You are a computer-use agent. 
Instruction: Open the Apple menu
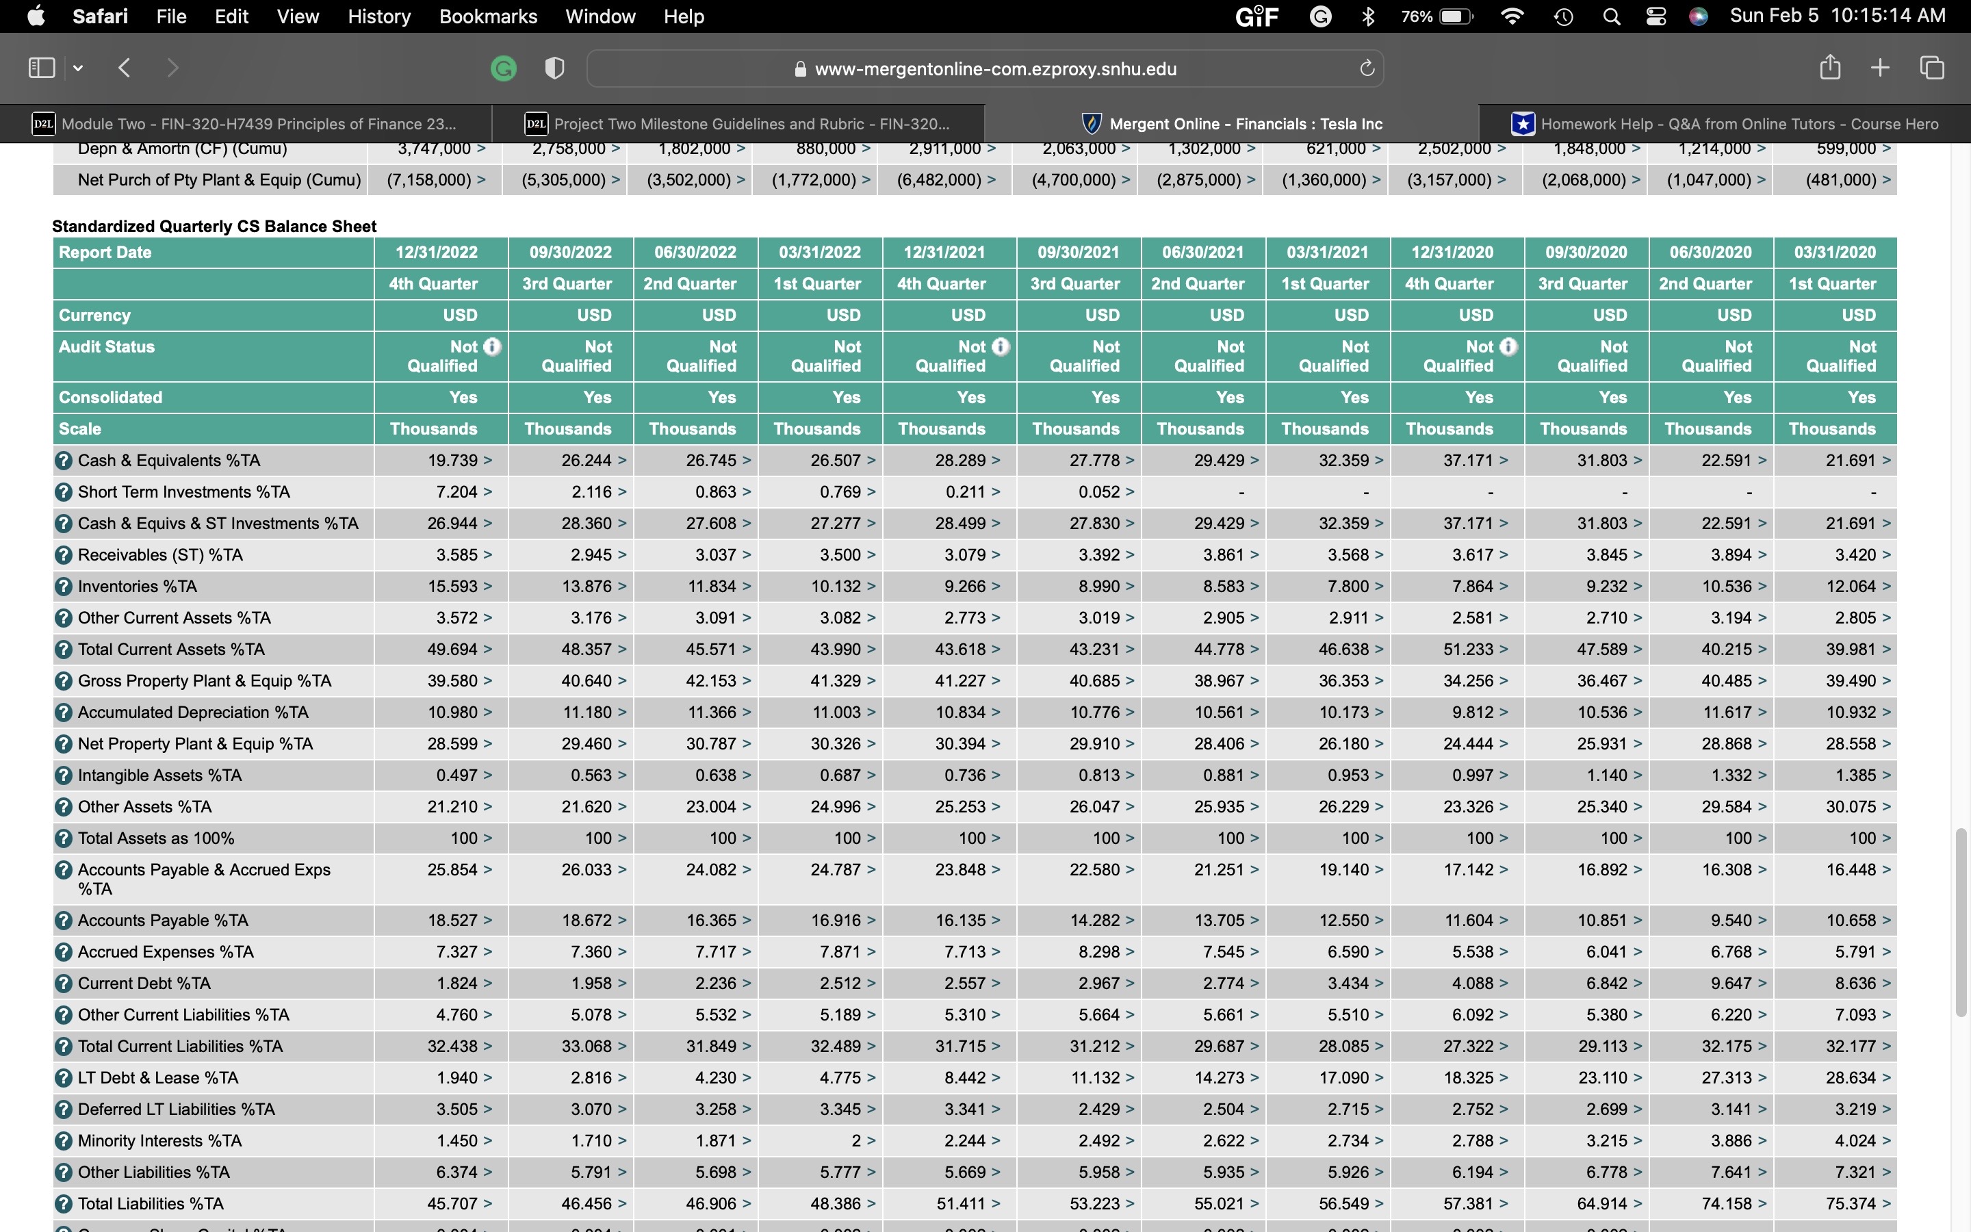click(x=36, y=16)
